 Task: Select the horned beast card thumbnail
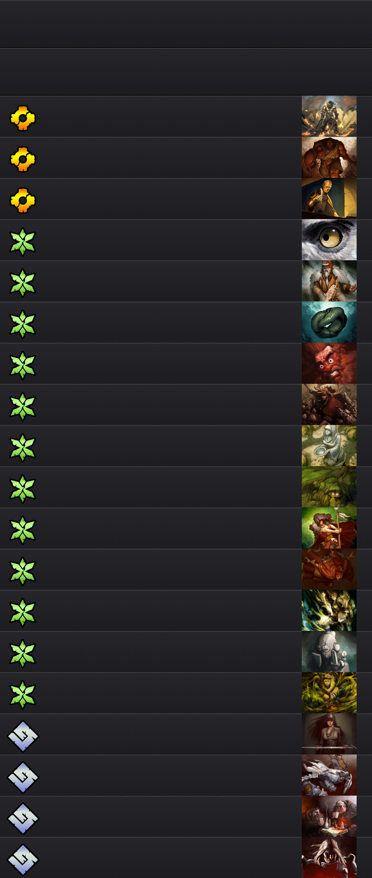pos(329,405)
